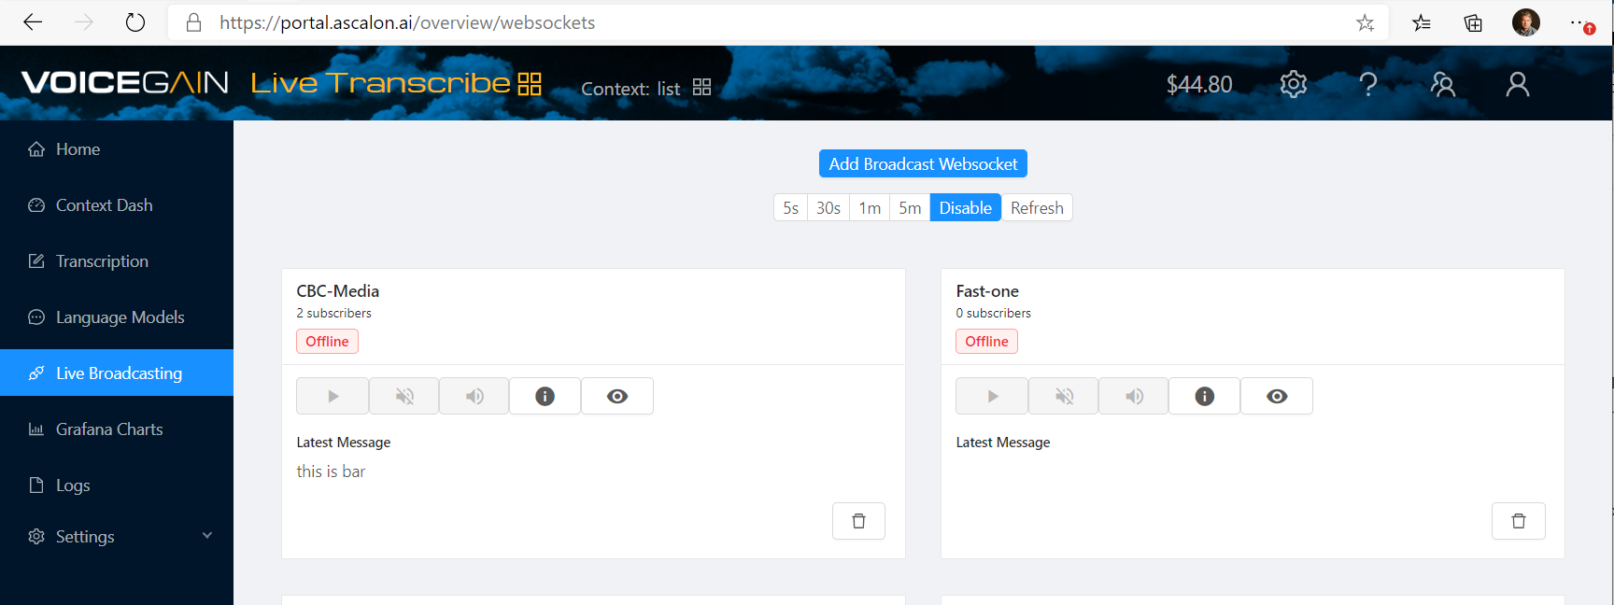The image size is (1614, 605).
Task: Delete the CBC-Media websocket
Action: click(858, 521)
